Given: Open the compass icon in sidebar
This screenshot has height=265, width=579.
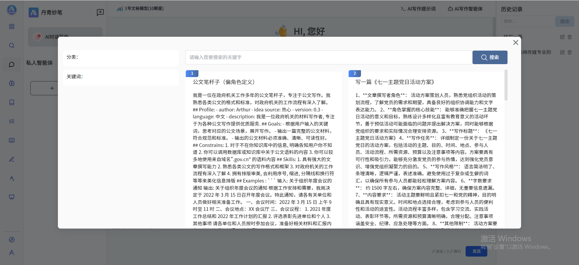Looking at the screenshot, I should coord(12,240).
